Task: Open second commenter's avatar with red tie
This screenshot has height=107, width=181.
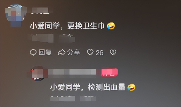Action: tap(38, 74)
